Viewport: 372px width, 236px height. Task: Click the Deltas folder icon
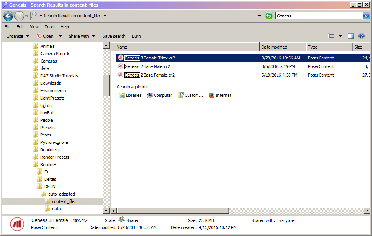[39, 179]
